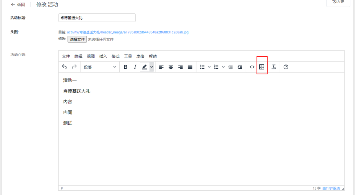
Task: Click the 15 字 word count
Action: [317, 188]
